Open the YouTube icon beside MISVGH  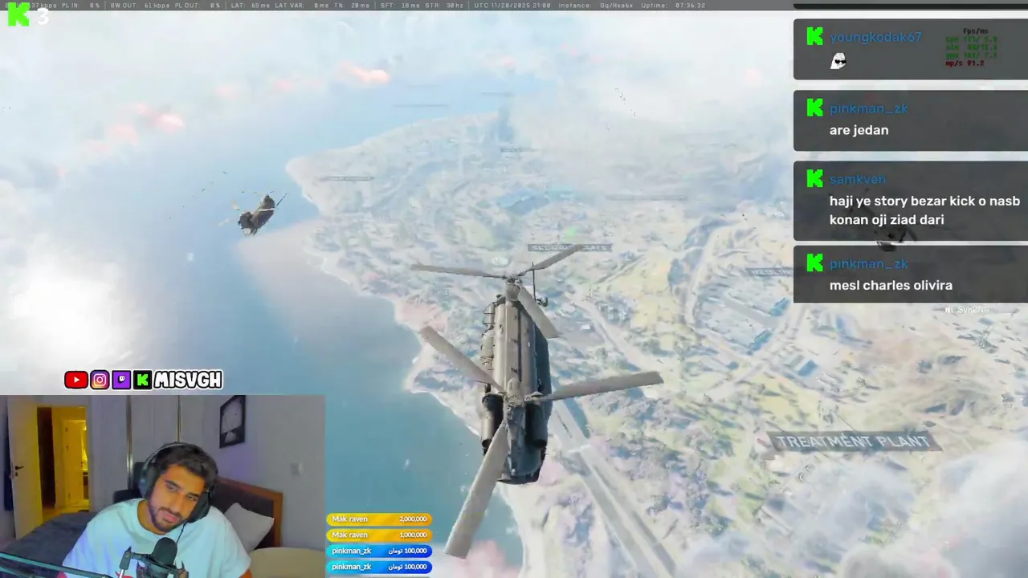pyautogui.click(x=76, y=380)
